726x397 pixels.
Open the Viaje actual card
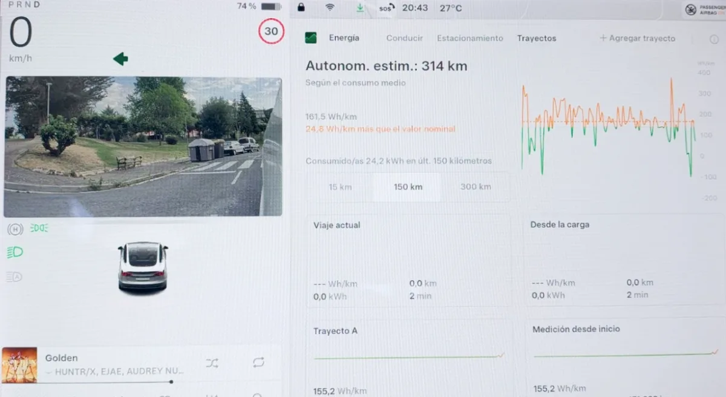pyautogui.click(x=408, y=260)
